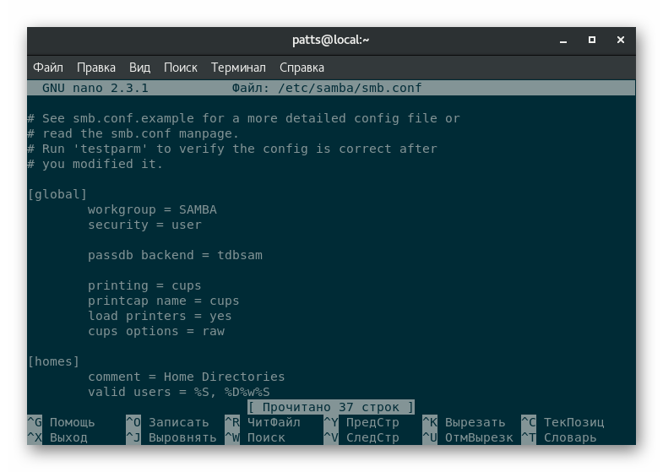Viewport: 663px width, 472px height.
Task: Click the ^C ТекПозиц shortcut hint
Action: (x=562, y=422)
